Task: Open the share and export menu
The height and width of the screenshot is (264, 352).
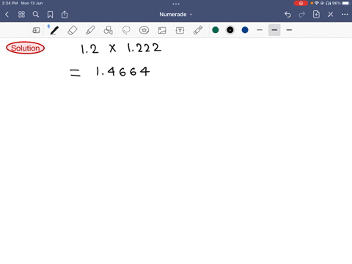Action: tap(65, 15)
